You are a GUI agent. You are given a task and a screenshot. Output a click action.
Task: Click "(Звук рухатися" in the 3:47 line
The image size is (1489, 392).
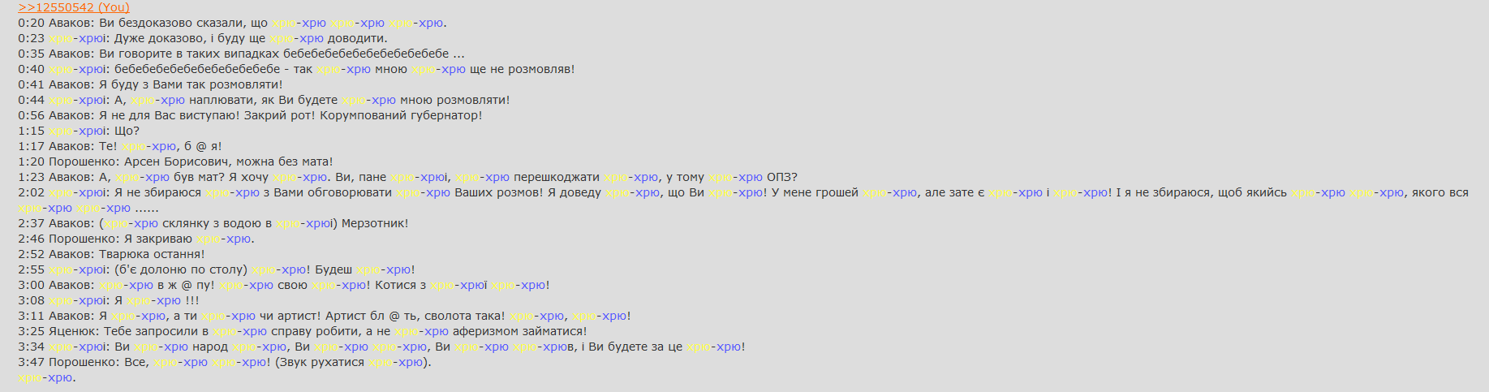[320, 362]
